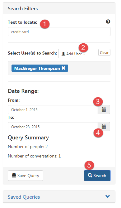Open the To date calendar picker
This screenshot has width=121, height=208.
click(x=104, y=127)
